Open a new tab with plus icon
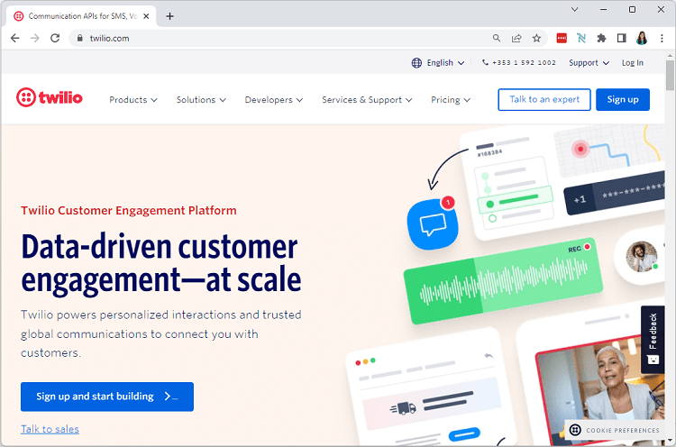Image resolution: width=676 pixels, height=447 pixels. (x=169, y=16)
